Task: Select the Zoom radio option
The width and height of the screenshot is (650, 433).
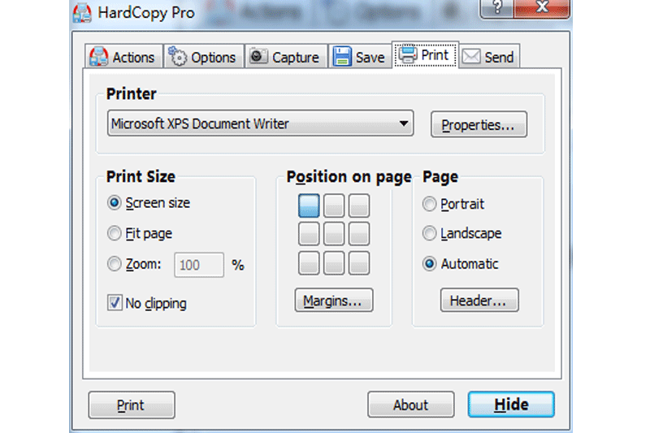Action: pyautogui.click(x=134, y=264)
